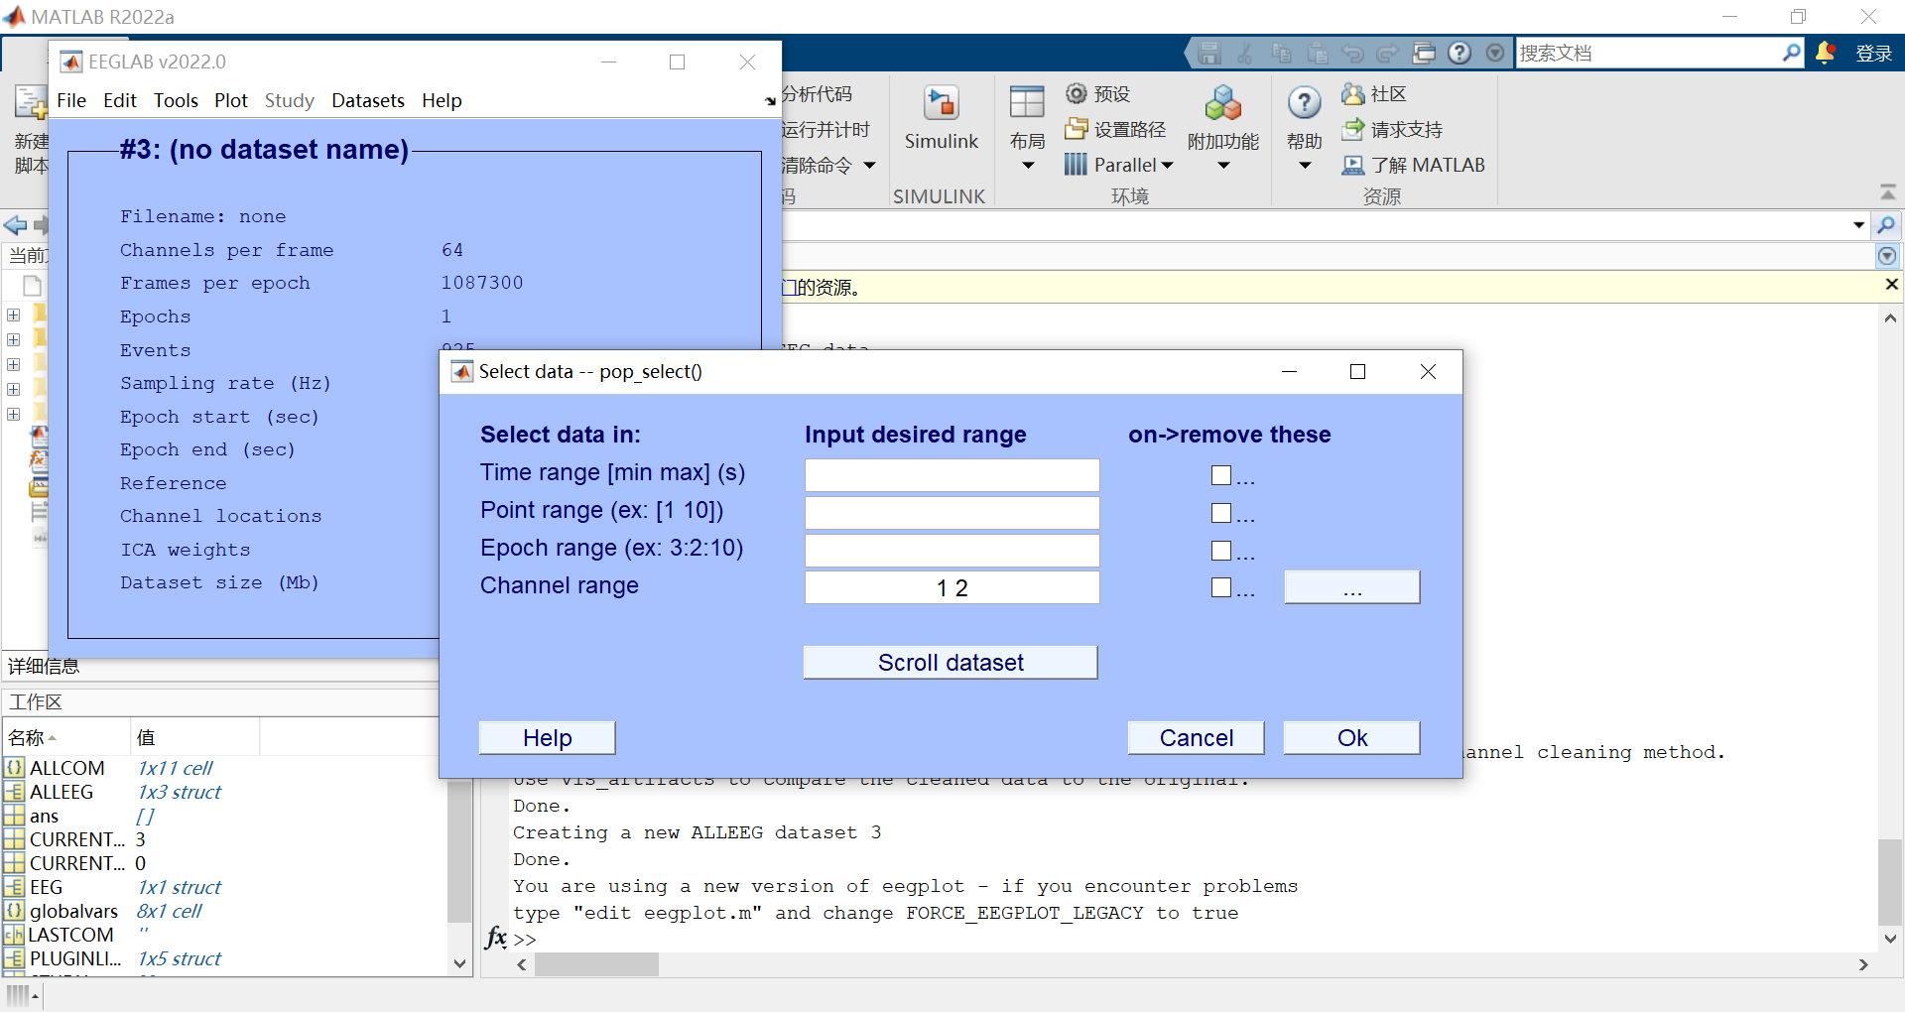Open channel list with the '...' button
The height and width of the screenshot is (1012, 1905).
1352,587
